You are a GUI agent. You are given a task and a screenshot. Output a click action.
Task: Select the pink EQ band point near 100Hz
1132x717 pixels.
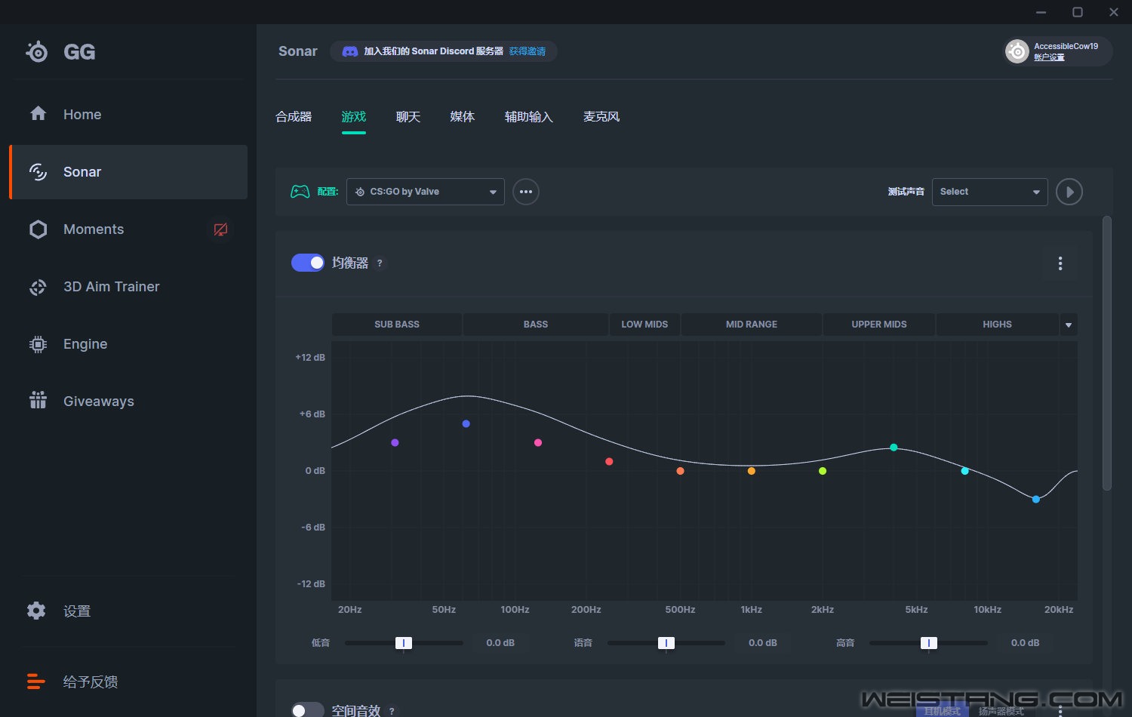pos(538,442)
